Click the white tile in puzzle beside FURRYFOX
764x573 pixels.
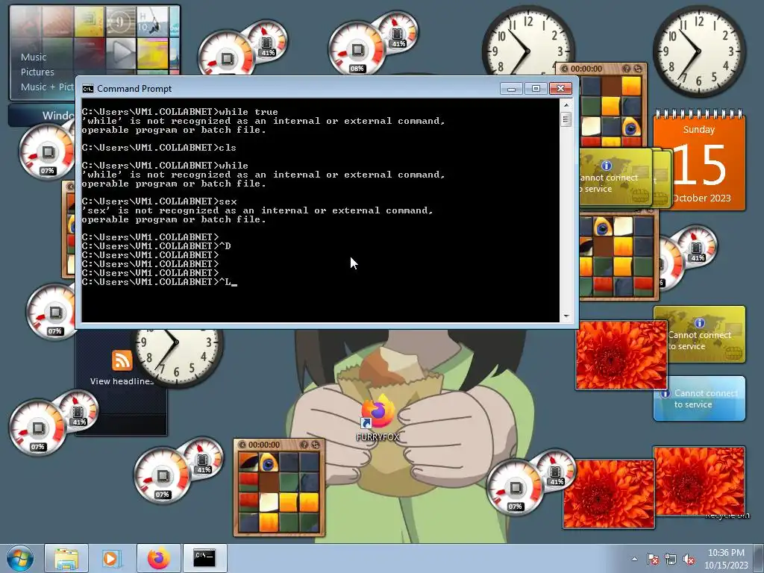point(269,503)
